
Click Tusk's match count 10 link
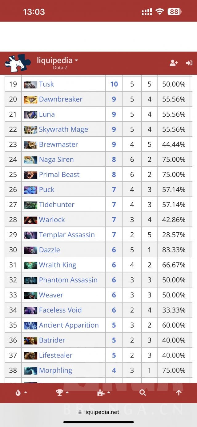[114, 84]
